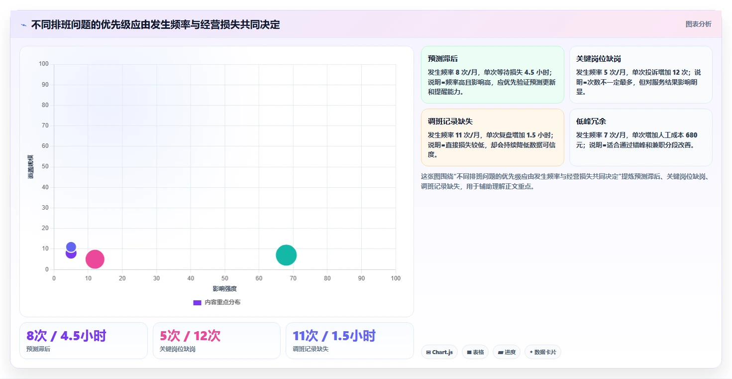The height and width of the screenshot is (379, 732).
Task: Click the 图表分析 label at top right
Action: [x=698, y=24]
